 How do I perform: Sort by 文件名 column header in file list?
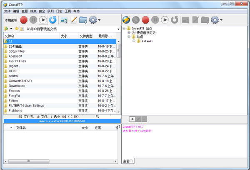coord(32,36)
